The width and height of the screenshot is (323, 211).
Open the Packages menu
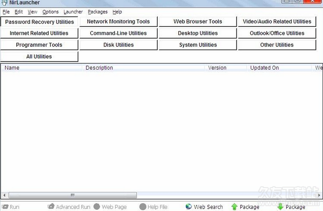coord(97,12)
